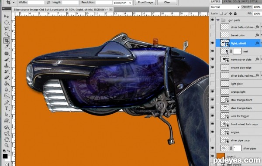
Task: Select the Brush tool
Action: click(x=7, y=60)
